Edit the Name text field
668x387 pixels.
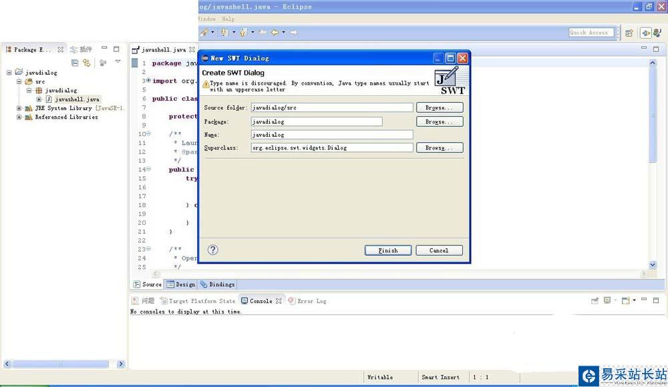tap(332, 135)
